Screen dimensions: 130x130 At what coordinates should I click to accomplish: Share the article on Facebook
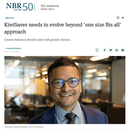click(105, 50)
